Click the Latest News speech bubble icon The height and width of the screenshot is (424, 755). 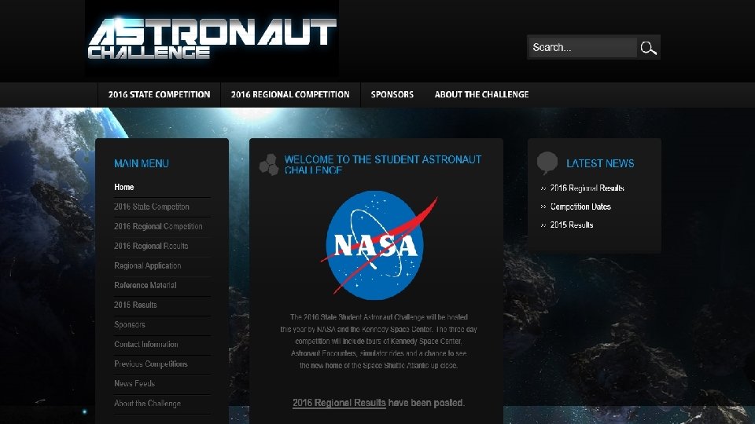pyautogui.click(x=547, y=163)
